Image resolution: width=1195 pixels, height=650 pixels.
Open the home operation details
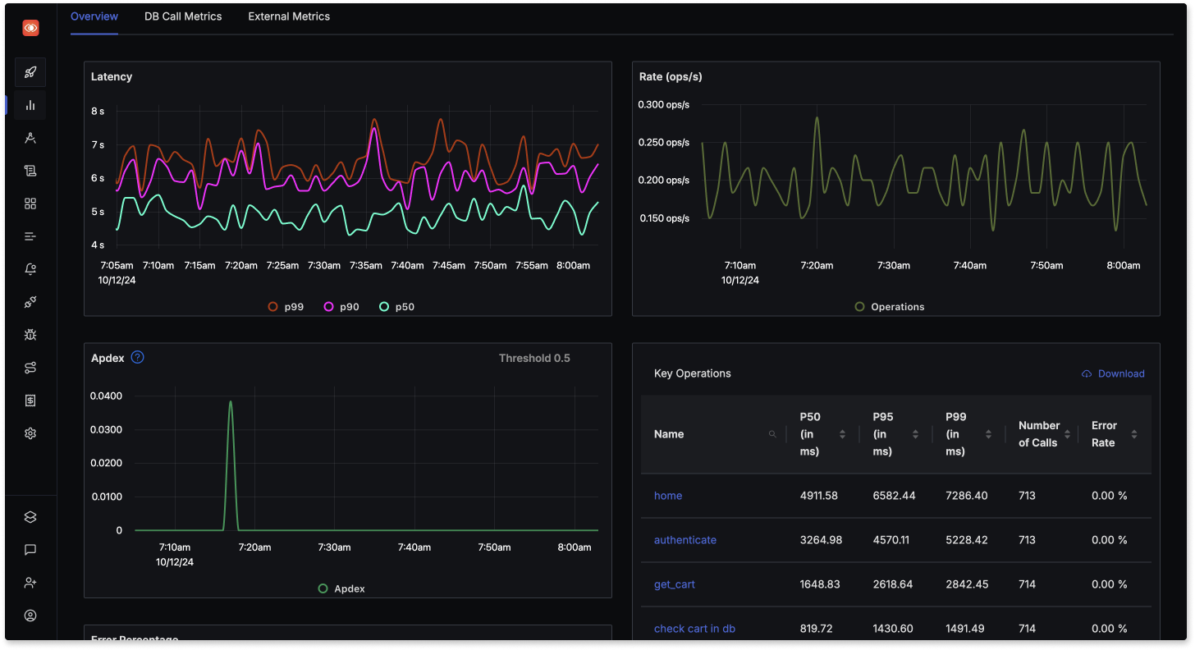coord(667,495)
